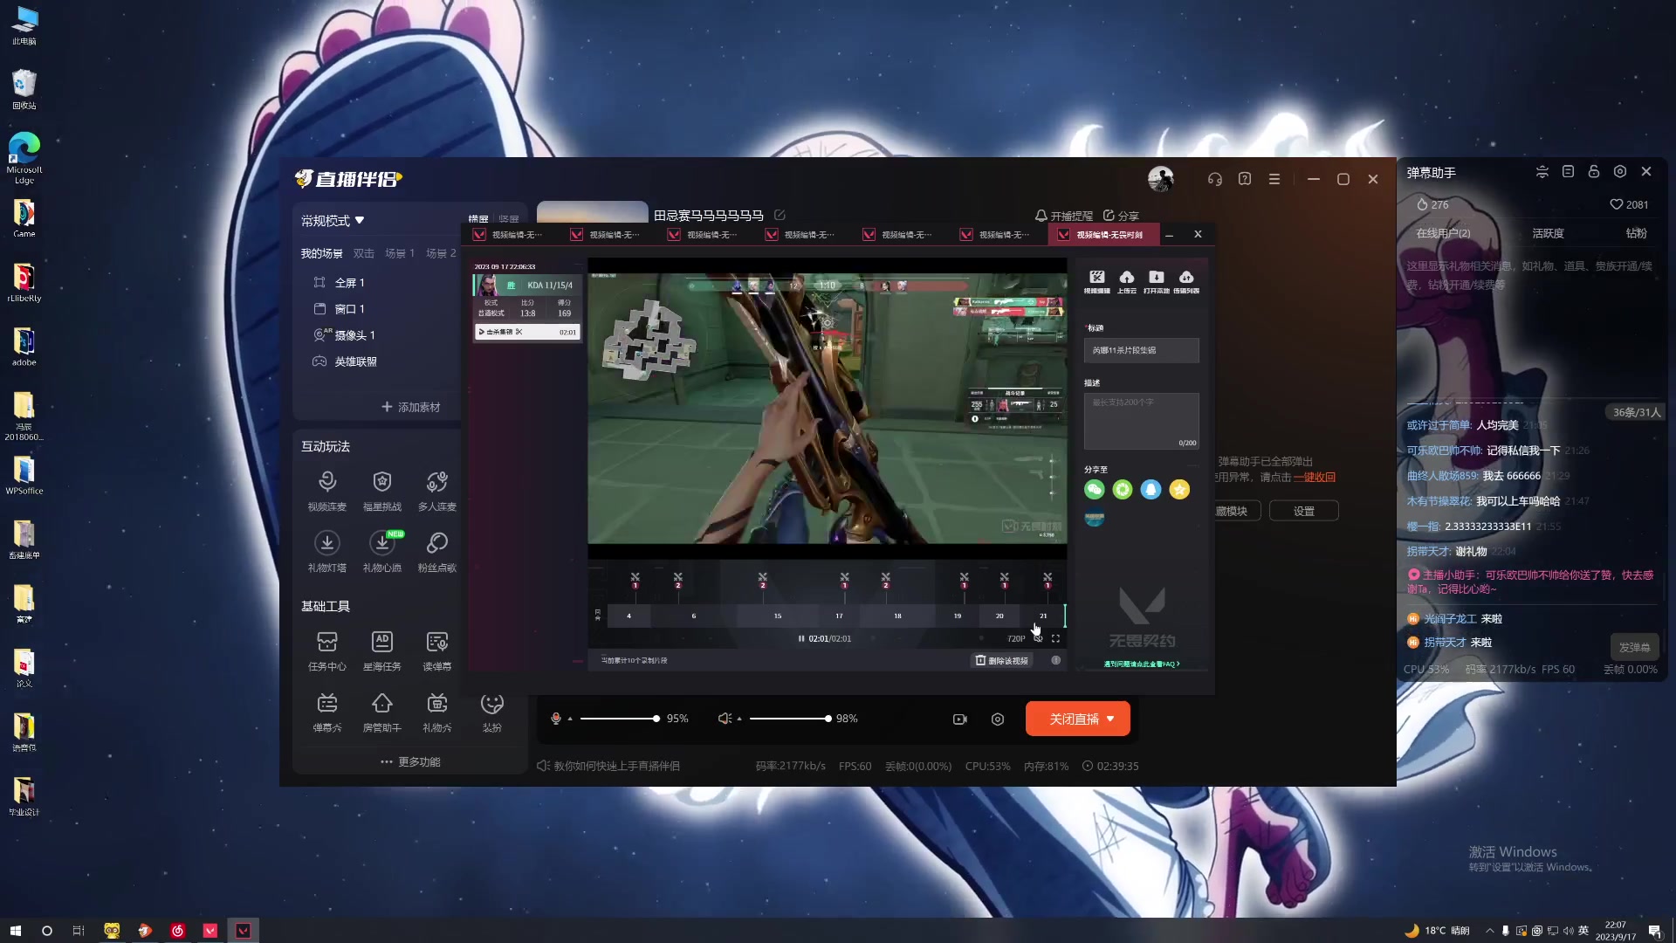Click the 一键收回 link
The height and width of the screenshot is (943, 1676).
click(1315, 477)
